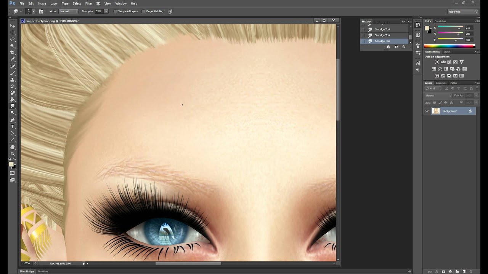Screen dimensions: 488x274
Task: Open the Character panel icon
Action: [418, 63]
